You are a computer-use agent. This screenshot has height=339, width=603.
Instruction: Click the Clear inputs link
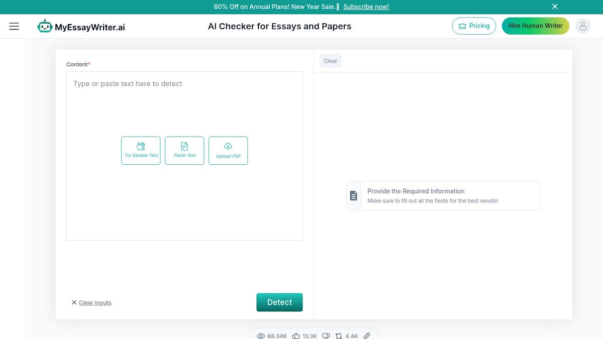pyautogui.click(x=94, y=302)
